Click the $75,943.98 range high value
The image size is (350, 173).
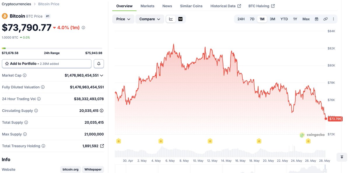[x=94, y=53]
